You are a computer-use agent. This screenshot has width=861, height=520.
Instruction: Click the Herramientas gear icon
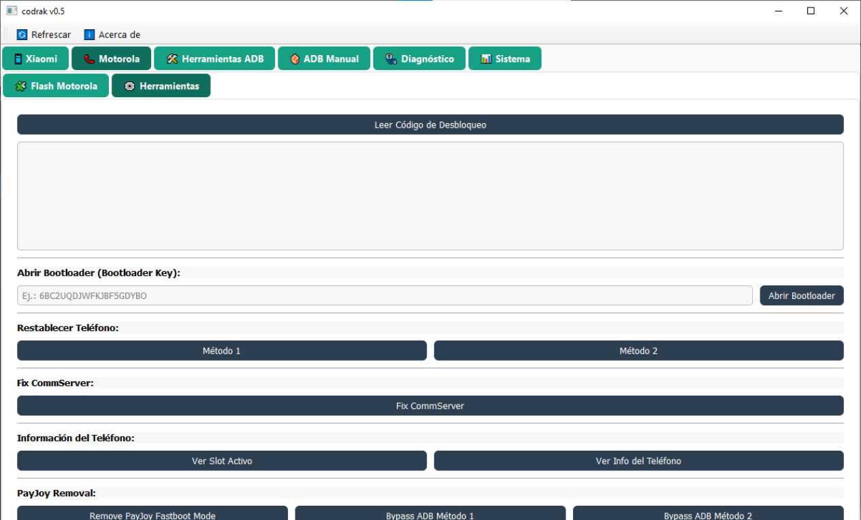tap(129, 86)
